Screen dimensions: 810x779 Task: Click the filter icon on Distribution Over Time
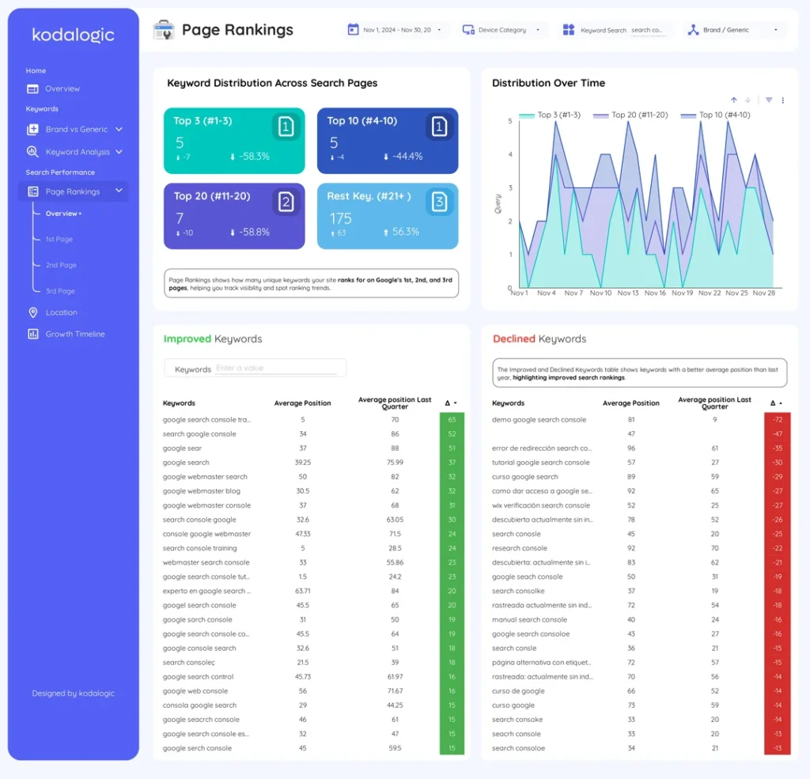768,100
